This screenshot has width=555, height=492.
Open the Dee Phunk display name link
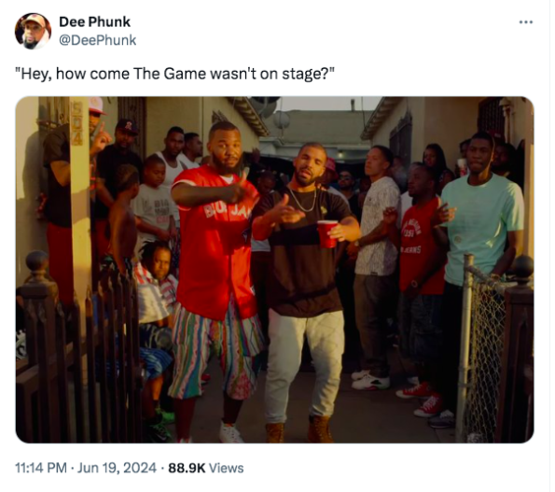pos(94,22)
